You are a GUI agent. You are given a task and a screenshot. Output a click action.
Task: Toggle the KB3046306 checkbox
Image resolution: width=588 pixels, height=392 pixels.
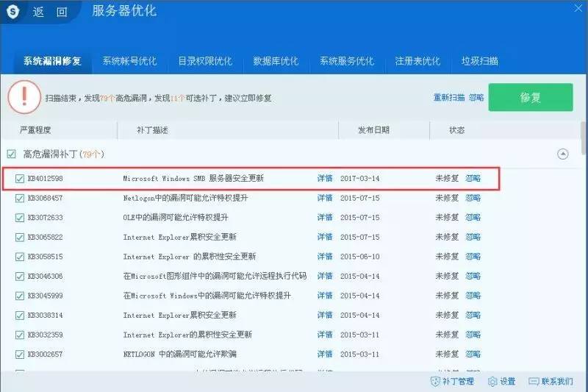(20, 276)
